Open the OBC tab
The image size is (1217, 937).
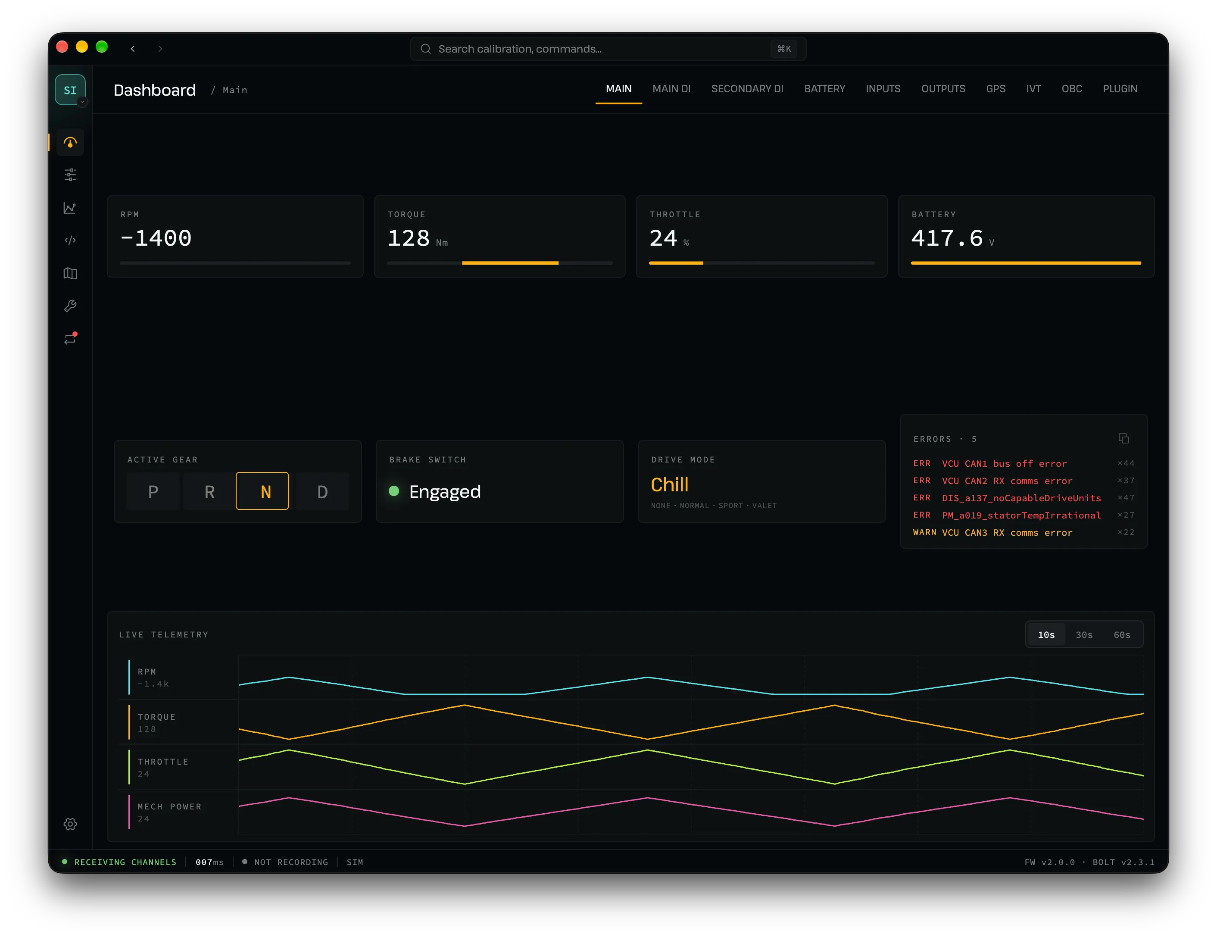pyautogui.click(x=1072, y=89)
